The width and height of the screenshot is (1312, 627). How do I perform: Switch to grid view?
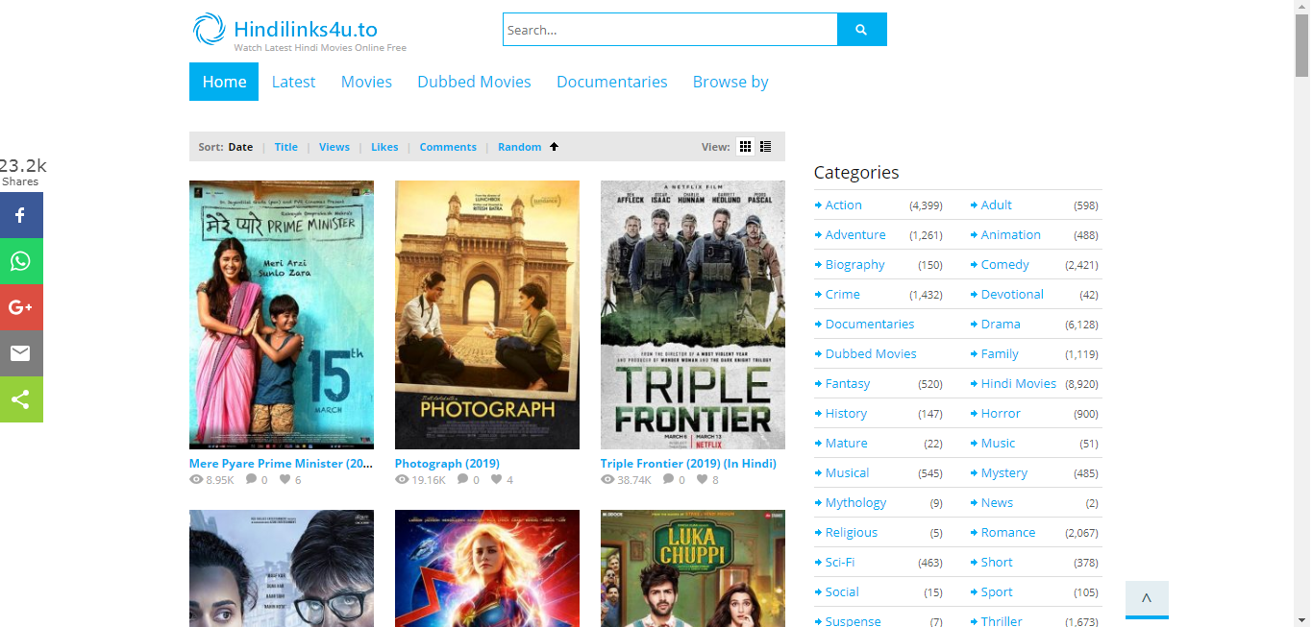(x=745, y=147)
